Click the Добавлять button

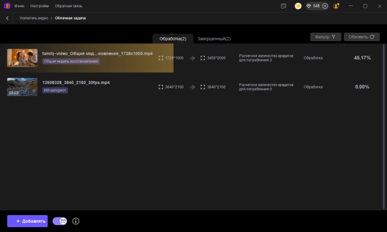pos(27,221)
